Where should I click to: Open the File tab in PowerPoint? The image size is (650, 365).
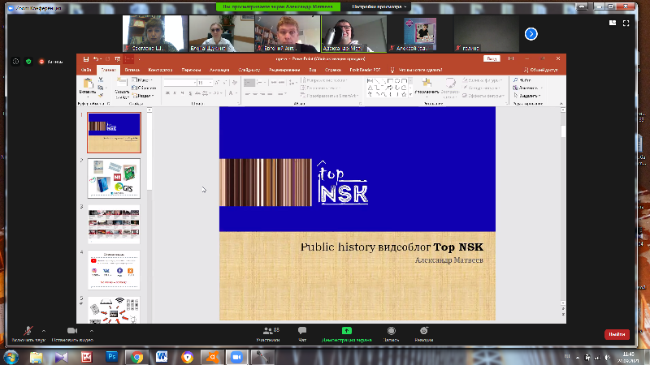pos(86,70)
